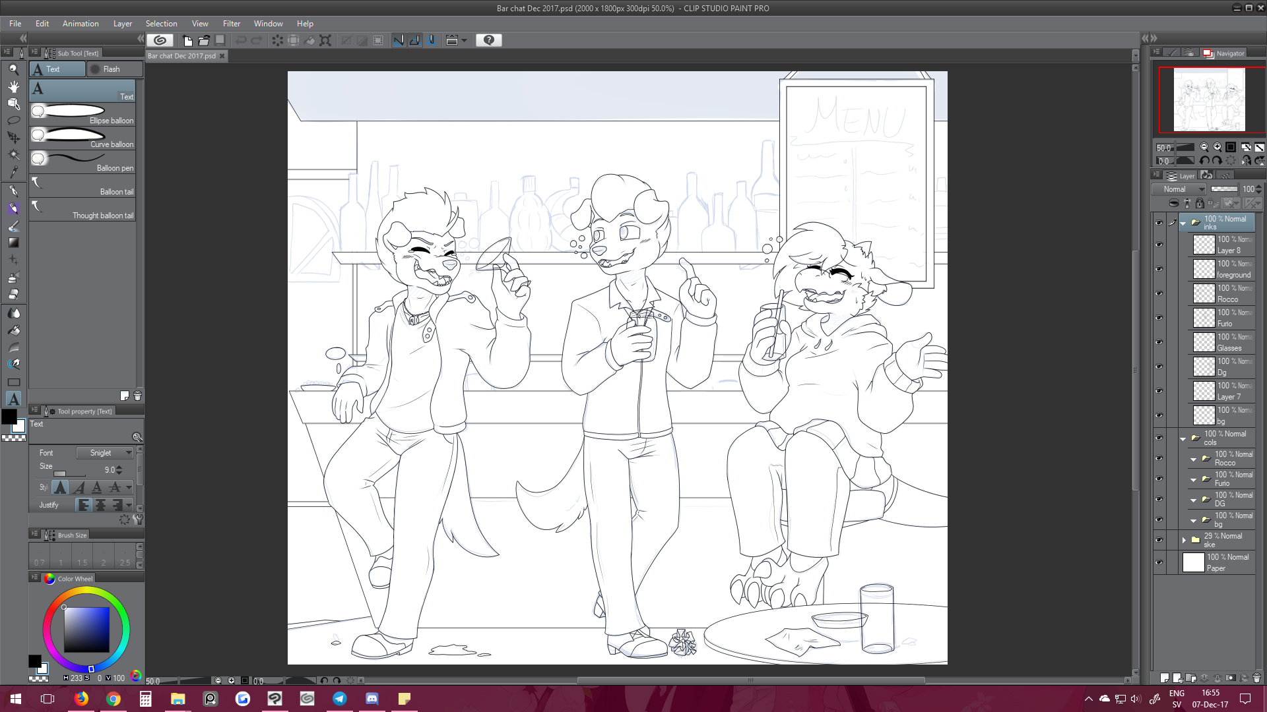
Task: Select the Eraser tool
Action: (x=13, y=295)
